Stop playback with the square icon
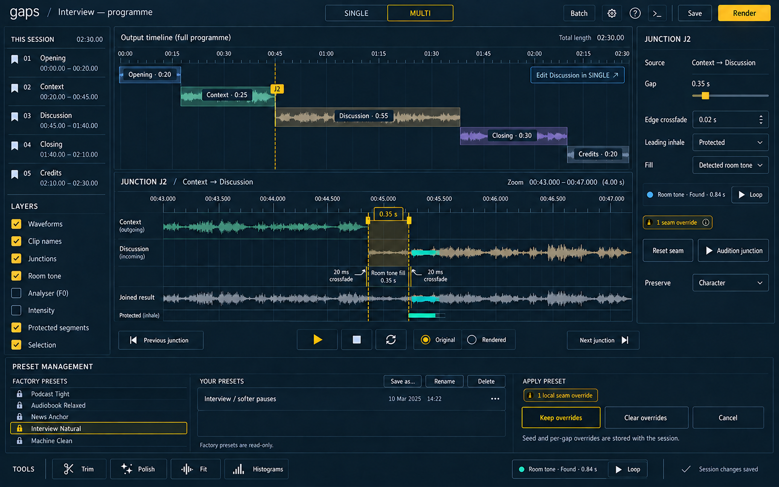 click(x=357, y=340)
